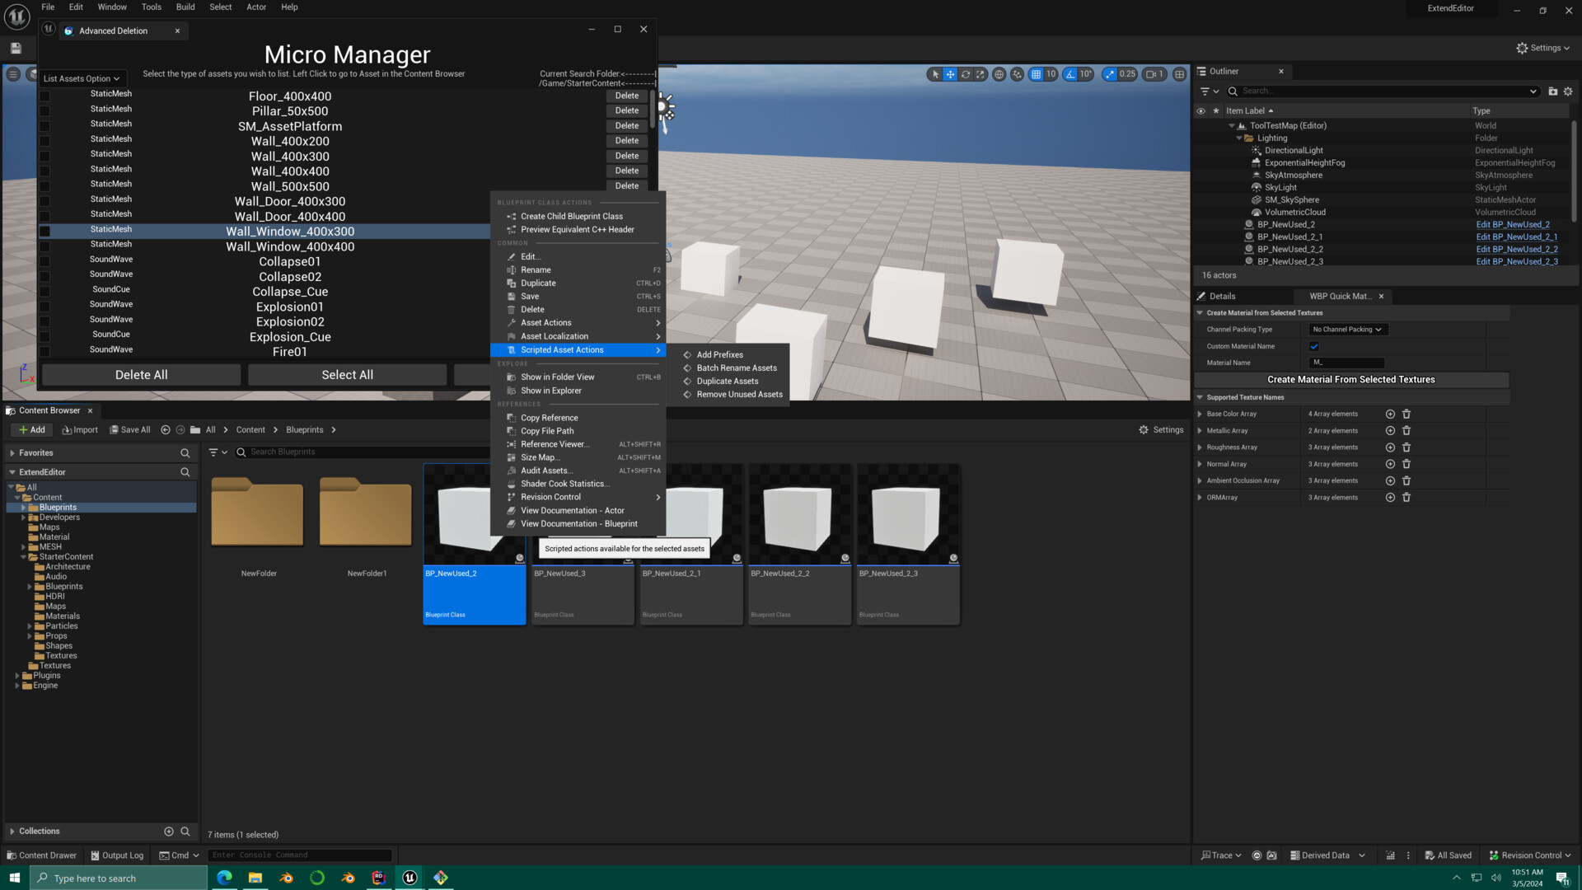
Task: Toggle the Custom Material Name checkbox
Action: [1314, 346]
